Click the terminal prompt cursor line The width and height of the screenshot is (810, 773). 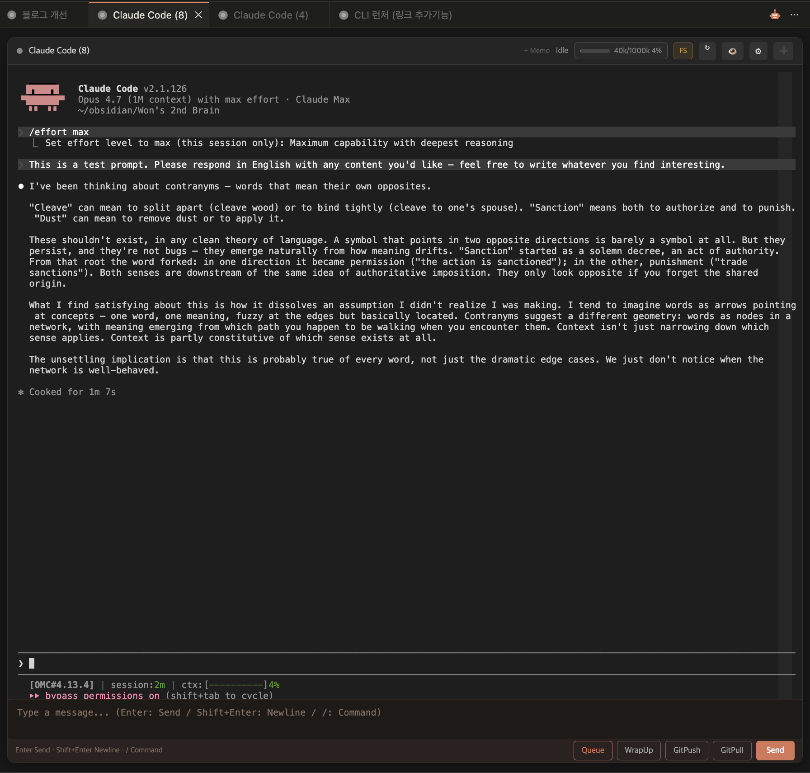(x=406, y=663)
